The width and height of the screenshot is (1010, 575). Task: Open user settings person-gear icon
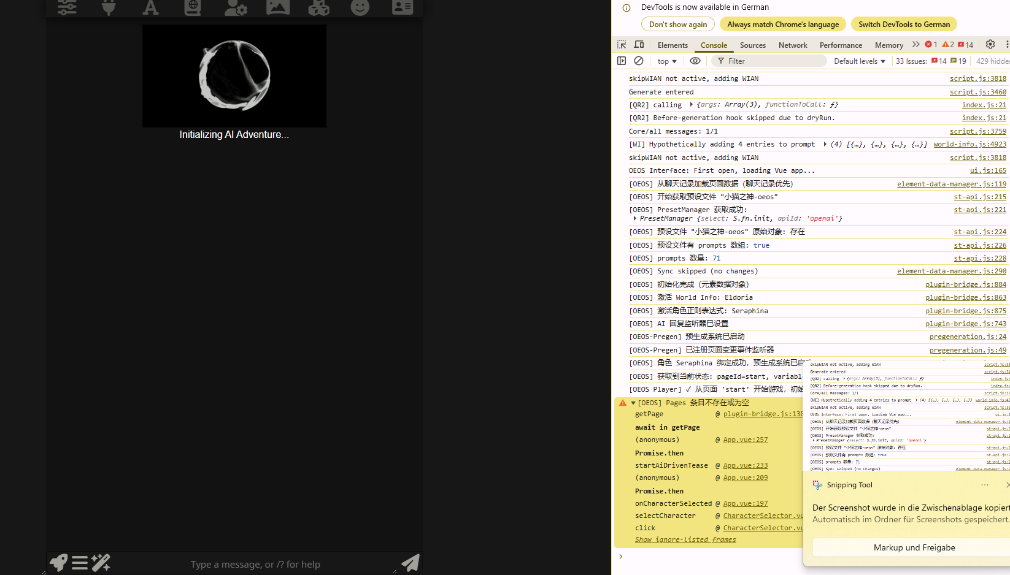(236, 7)
